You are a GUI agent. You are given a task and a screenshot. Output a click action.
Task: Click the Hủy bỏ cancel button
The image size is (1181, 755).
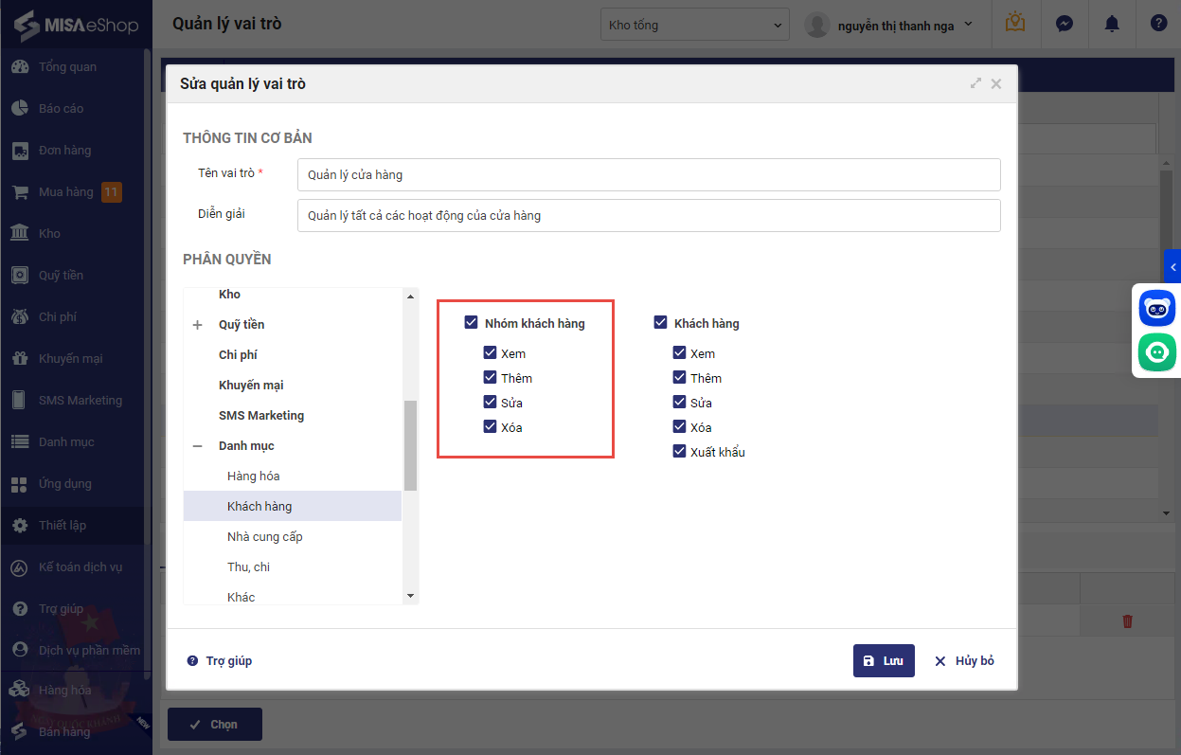point(964,661)
